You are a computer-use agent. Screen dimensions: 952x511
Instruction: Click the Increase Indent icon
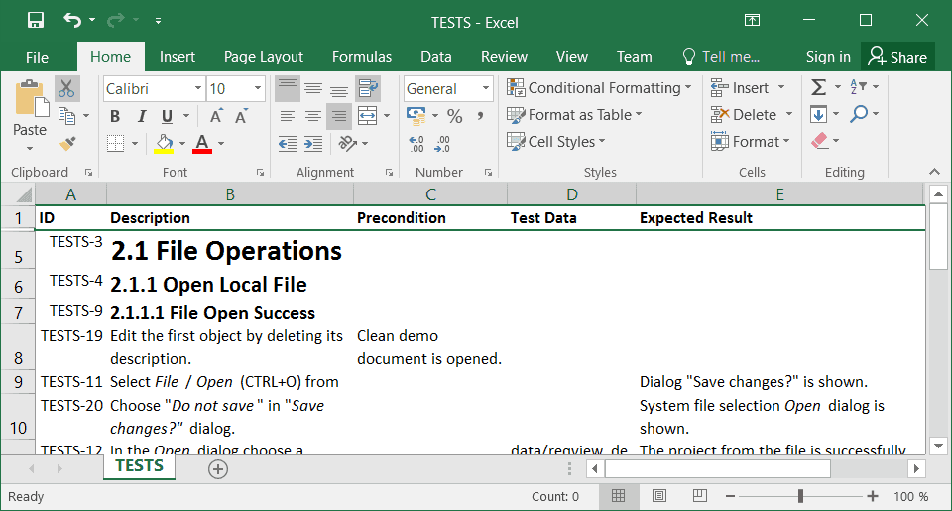(x=313, y=143)
